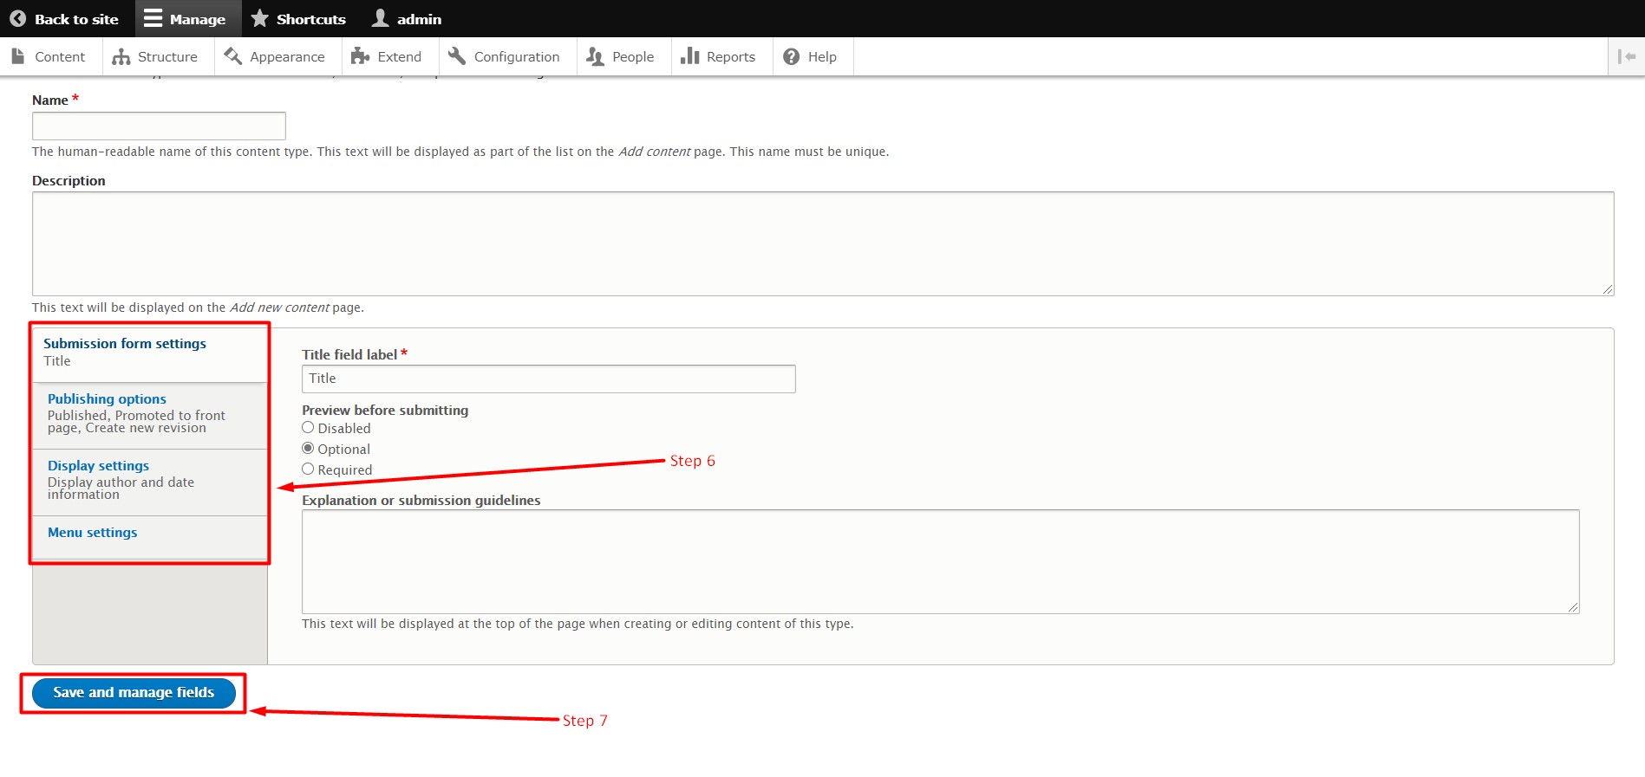Click the Content page icon

click(x=18, y=56)
